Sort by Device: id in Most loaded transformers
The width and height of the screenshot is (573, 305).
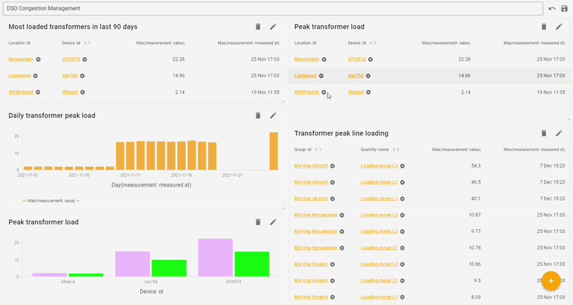(x=72, y=43)
